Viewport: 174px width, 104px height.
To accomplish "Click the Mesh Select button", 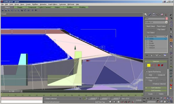I will (x=151, y=26).
